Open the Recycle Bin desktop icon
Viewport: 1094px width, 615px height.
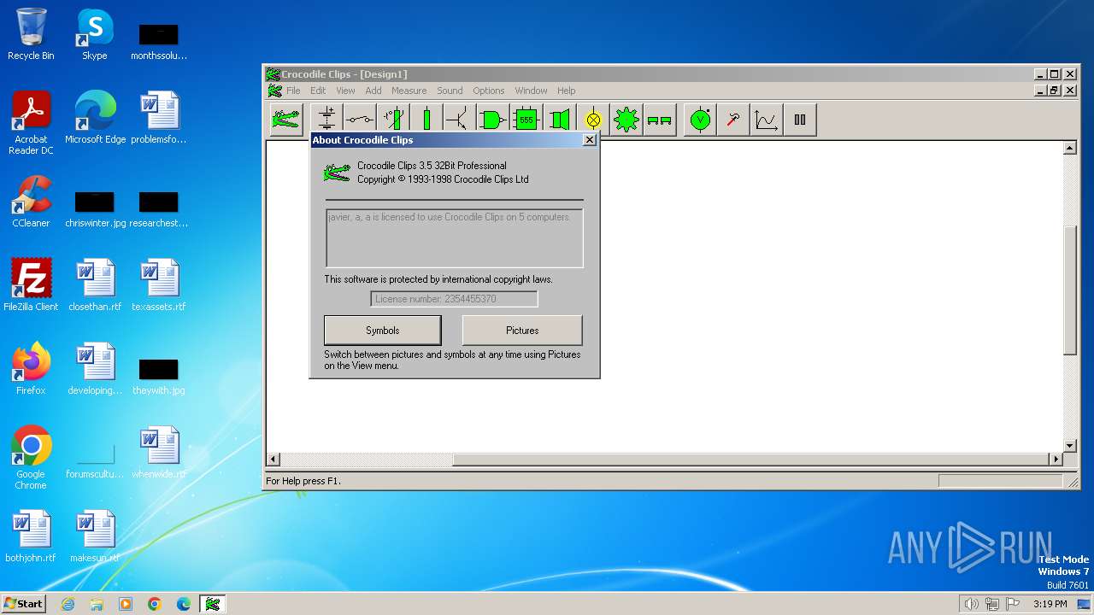coord(31,35)
